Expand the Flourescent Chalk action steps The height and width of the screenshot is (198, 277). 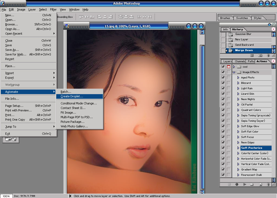click(x=238, y=175)
